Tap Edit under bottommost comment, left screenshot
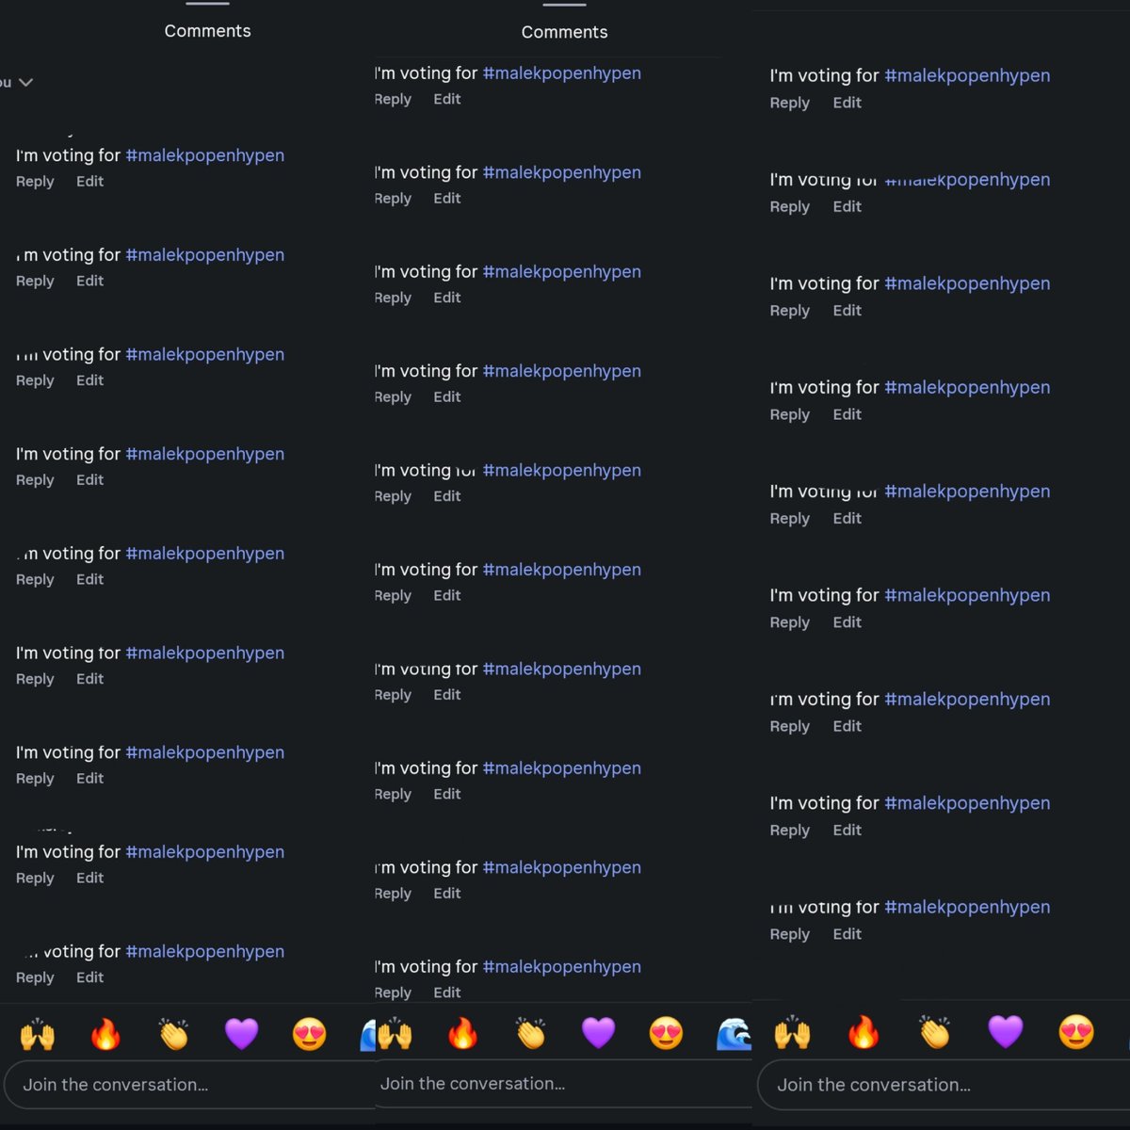The height and width of the screenshot is (1130, 1130). [89, 977]
